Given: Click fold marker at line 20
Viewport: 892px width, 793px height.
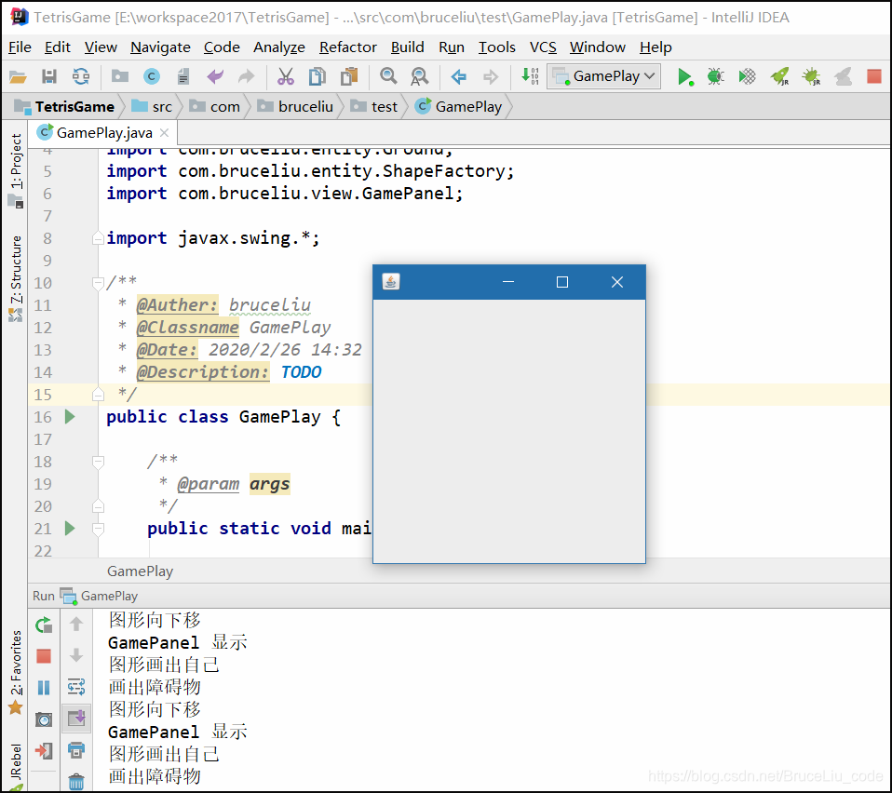Looking at the screenshot, I should (98, 506).
